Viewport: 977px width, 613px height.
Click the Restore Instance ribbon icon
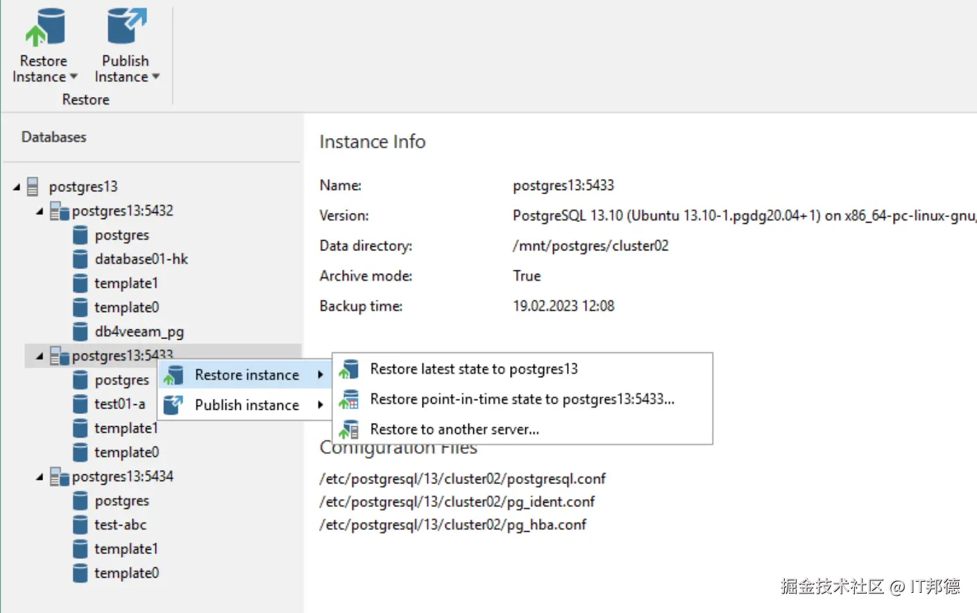pos(44,28)
